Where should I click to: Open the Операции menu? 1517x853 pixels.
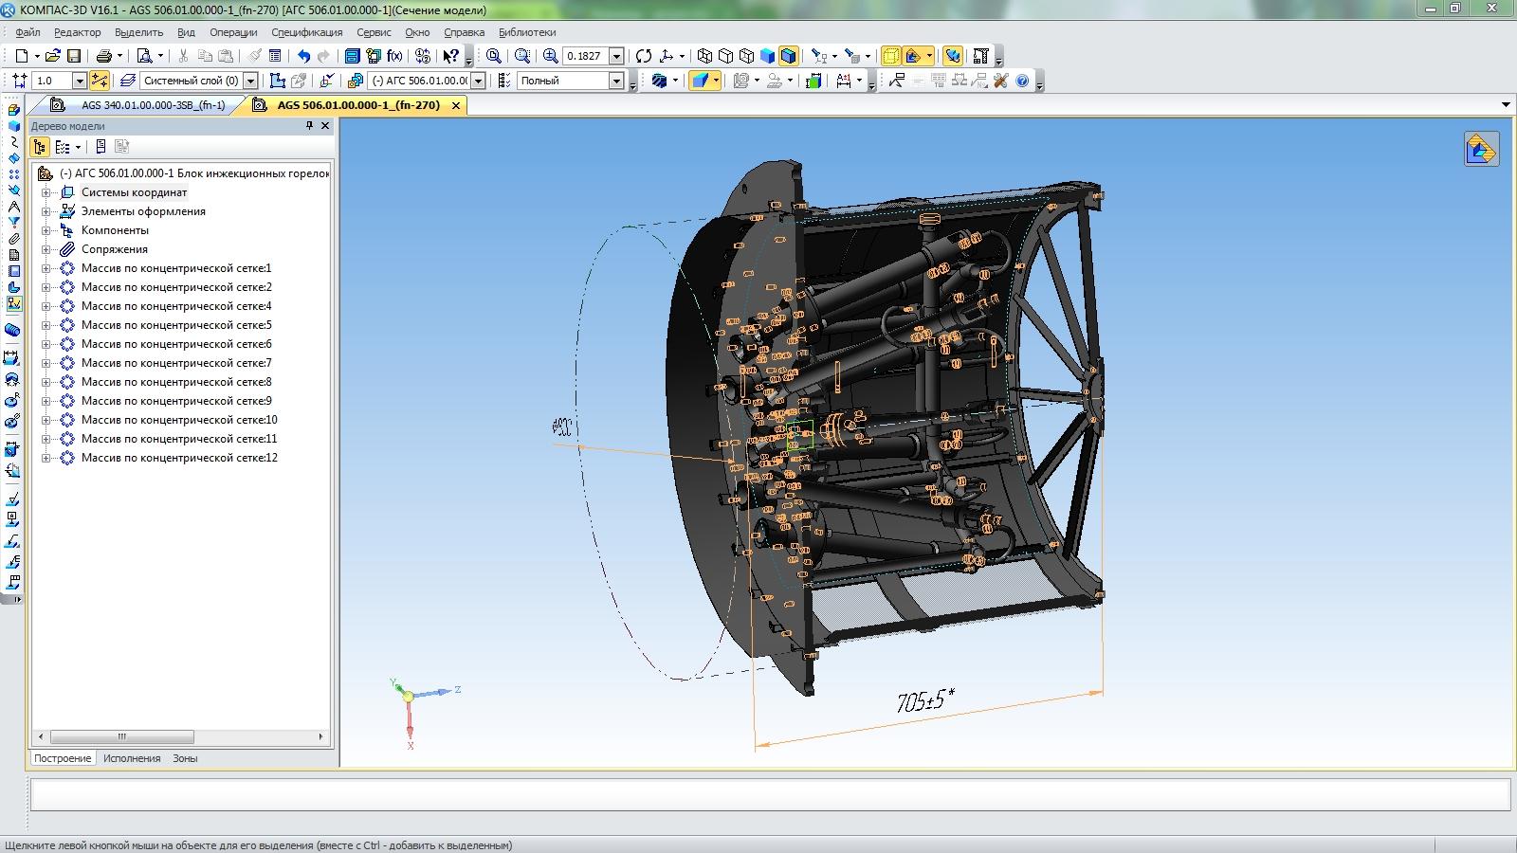coord(233,32)
